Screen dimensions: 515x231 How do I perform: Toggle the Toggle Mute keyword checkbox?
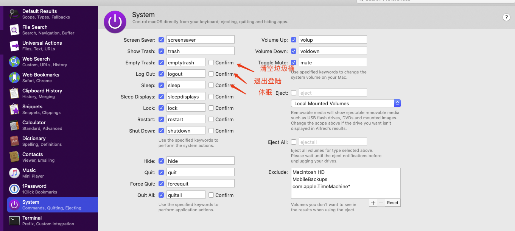(x=294, y=62)
